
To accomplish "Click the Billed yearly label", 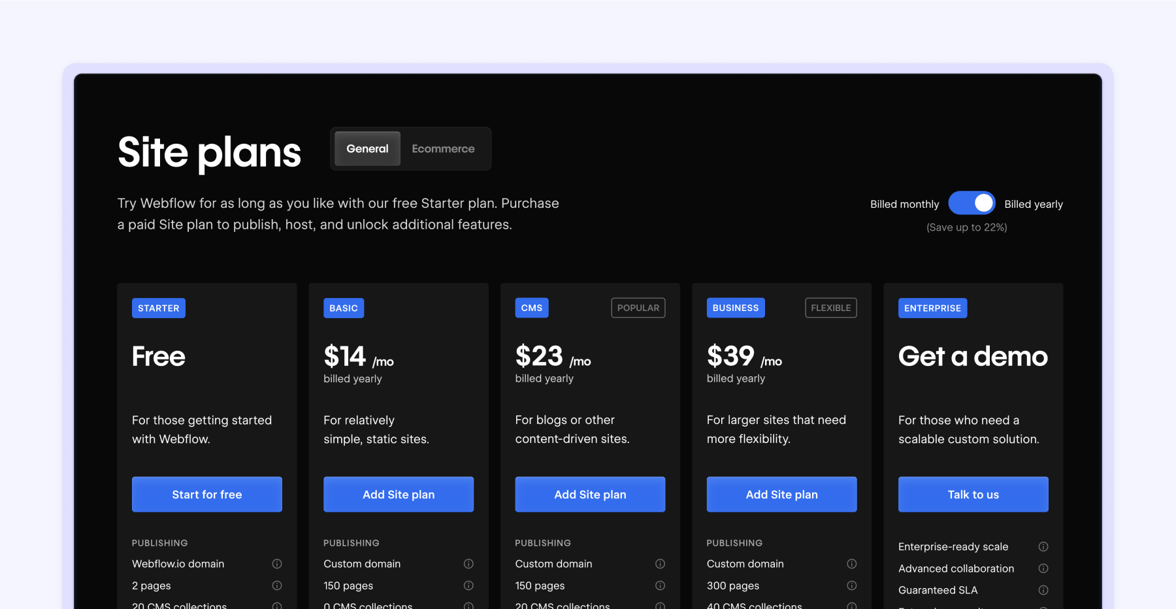I will click(x=1034, y=205).
